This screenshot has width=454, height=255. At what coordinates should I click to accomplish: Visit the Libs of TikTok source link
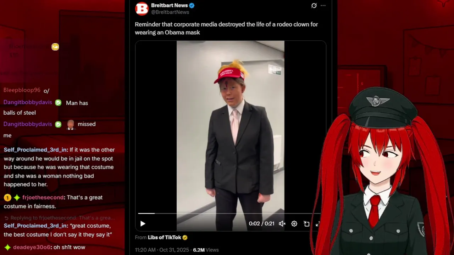click(x=165, y=237)
